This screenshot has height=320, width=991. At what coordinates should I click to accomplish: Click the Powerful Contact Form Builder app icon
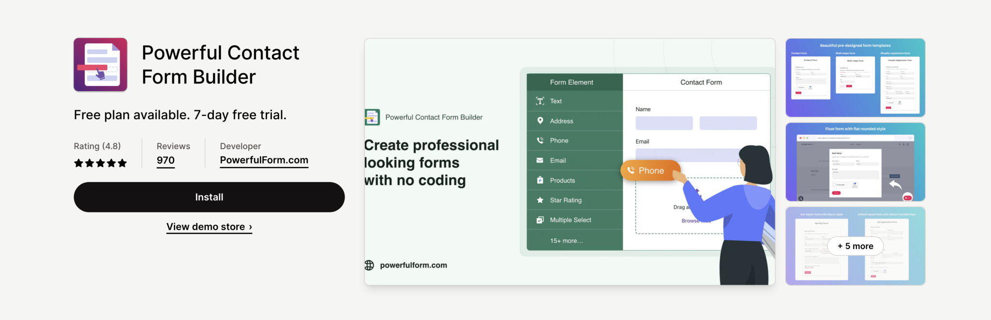pyautogui.click(x=101, y=65)
